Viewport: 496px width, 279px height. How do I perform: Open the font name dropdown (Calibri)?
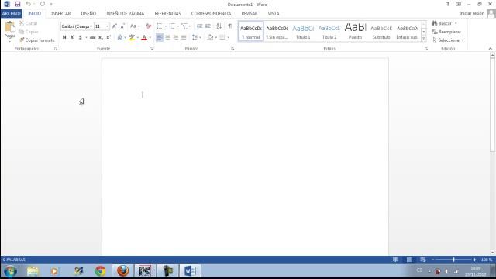click(91, 26)
